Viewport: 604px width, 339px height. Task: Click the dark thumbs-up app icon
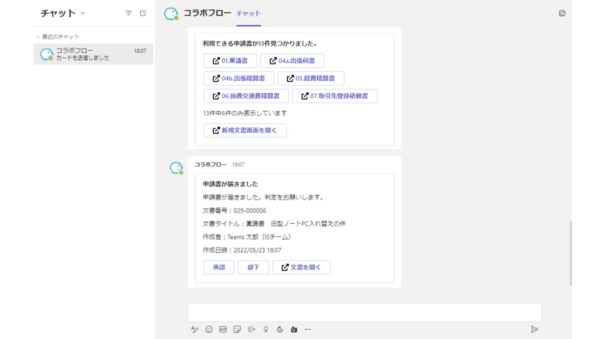pyautogui.click(x=294, y=329)
